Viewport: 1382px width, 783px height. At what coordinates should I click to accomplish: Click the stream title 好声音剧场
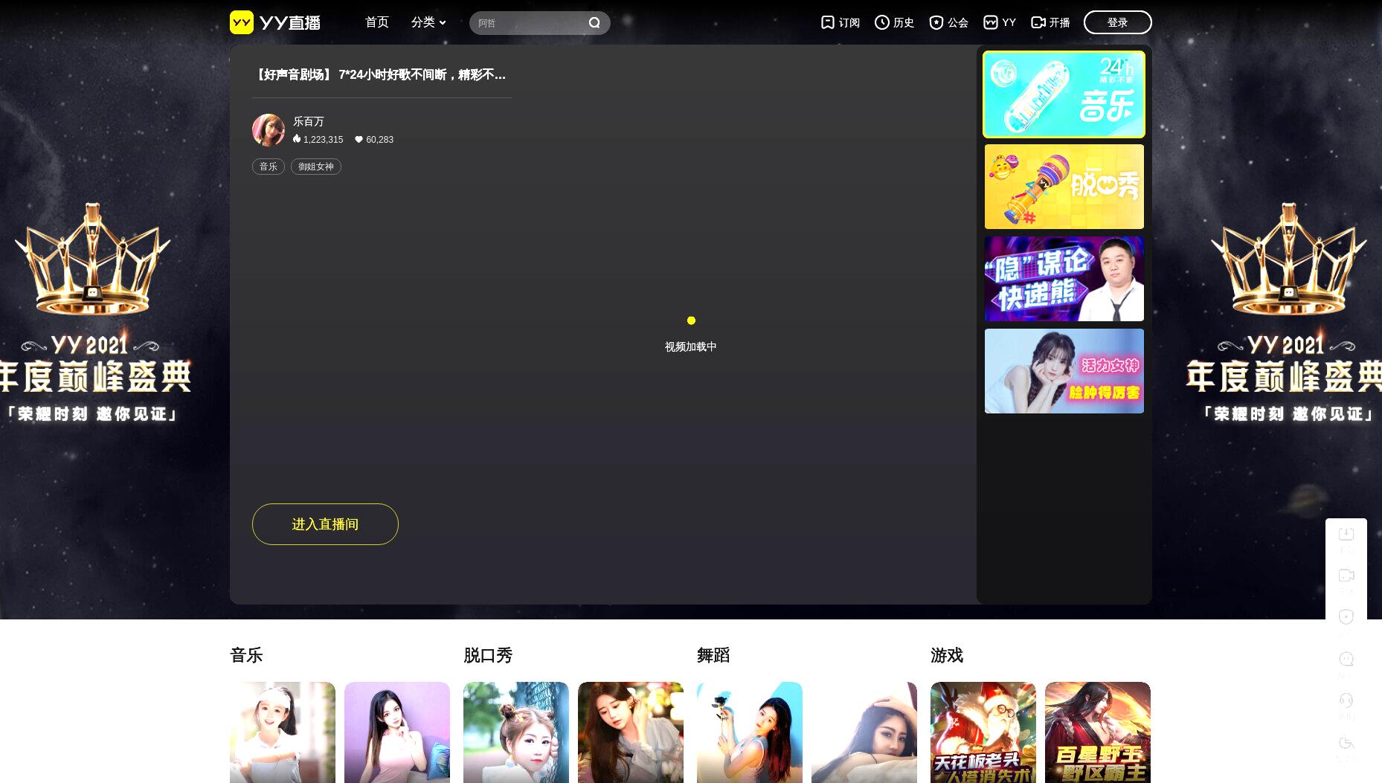point(379,74)
